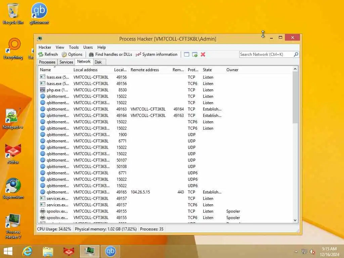Open File Explorer from taskbar

pos(48,251)
